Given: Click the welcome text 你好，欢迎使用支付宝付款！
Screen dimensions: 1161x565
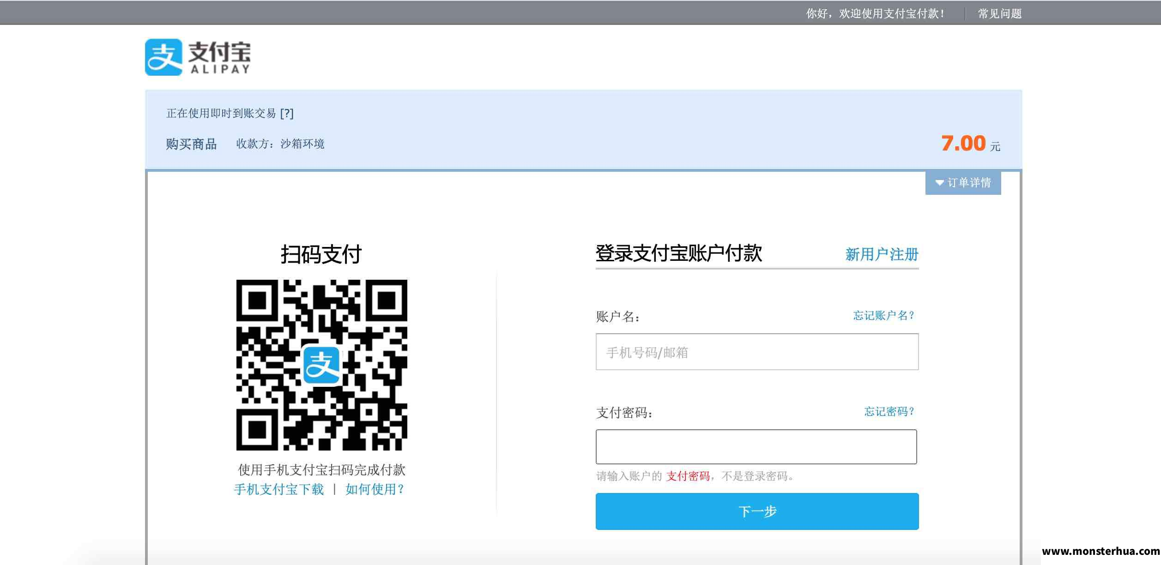Looking at the screenshot, I should 875,14.
